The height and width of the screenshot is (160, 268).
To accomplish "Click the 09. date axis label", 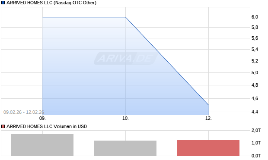I will [x=42, y=118].
